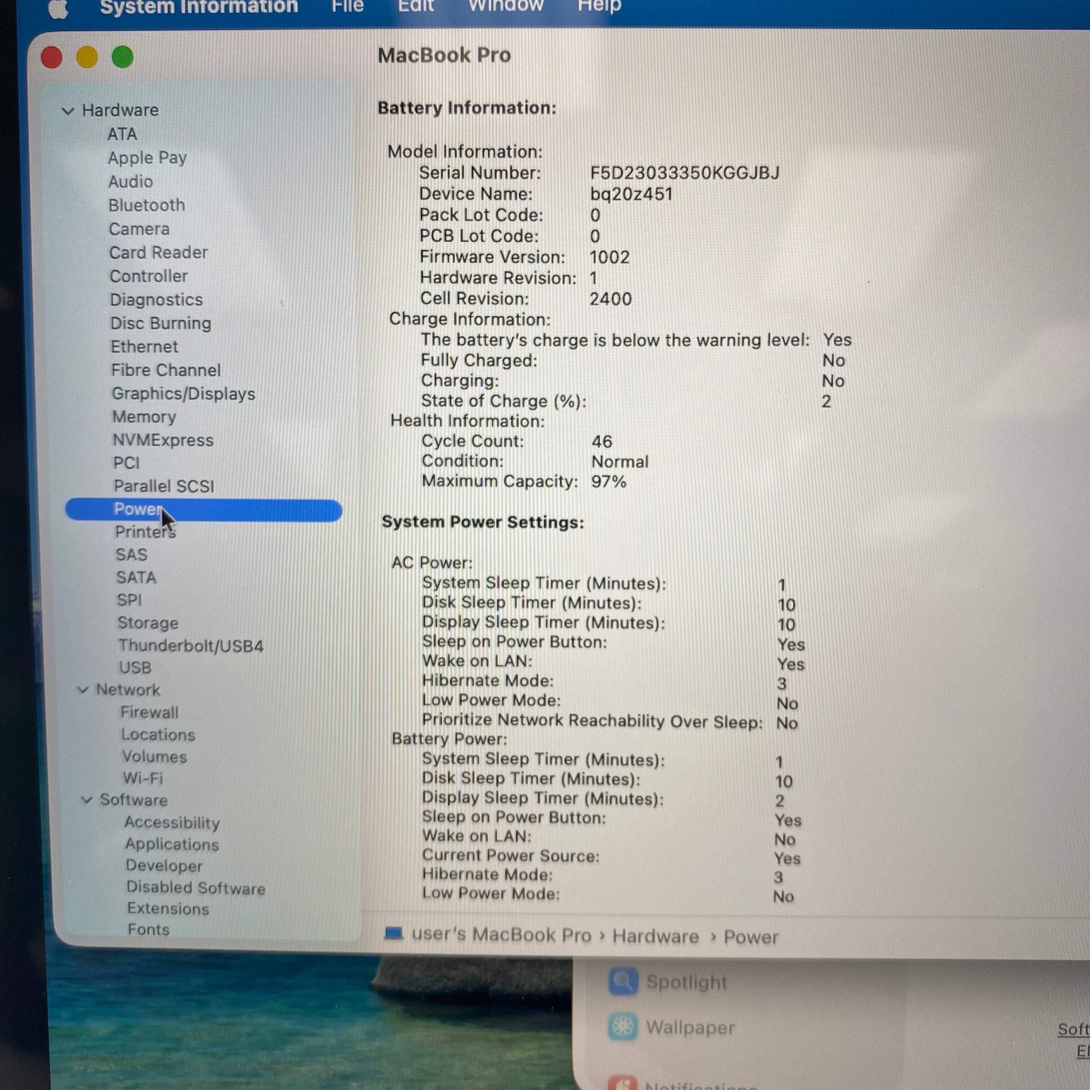Click Maximum Capacity value 97%
The width and height of the screenshot is (1090, 1090).
pyautogui.click(x=608, y=482)
